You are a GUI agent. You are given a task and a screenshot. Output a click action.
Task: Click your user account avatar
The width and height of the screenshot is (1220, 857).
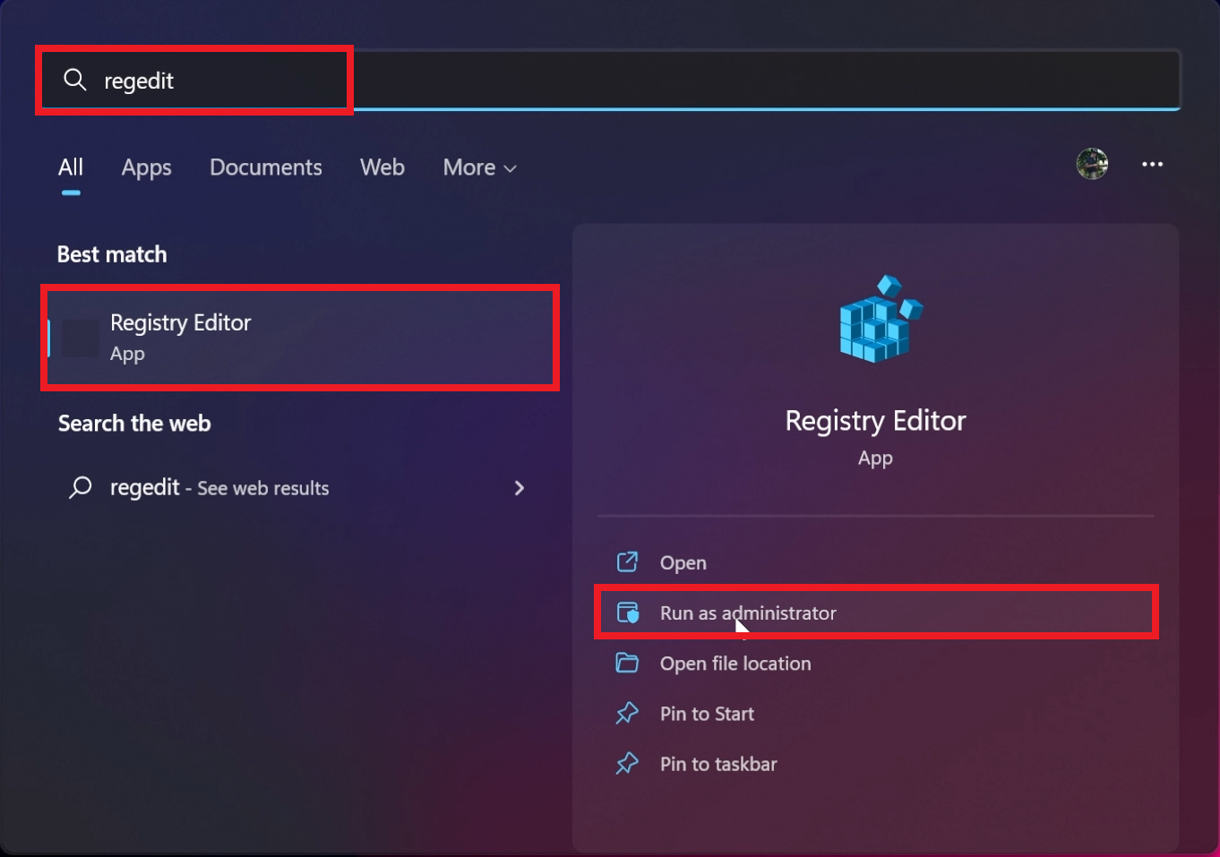pos(1092,164)
